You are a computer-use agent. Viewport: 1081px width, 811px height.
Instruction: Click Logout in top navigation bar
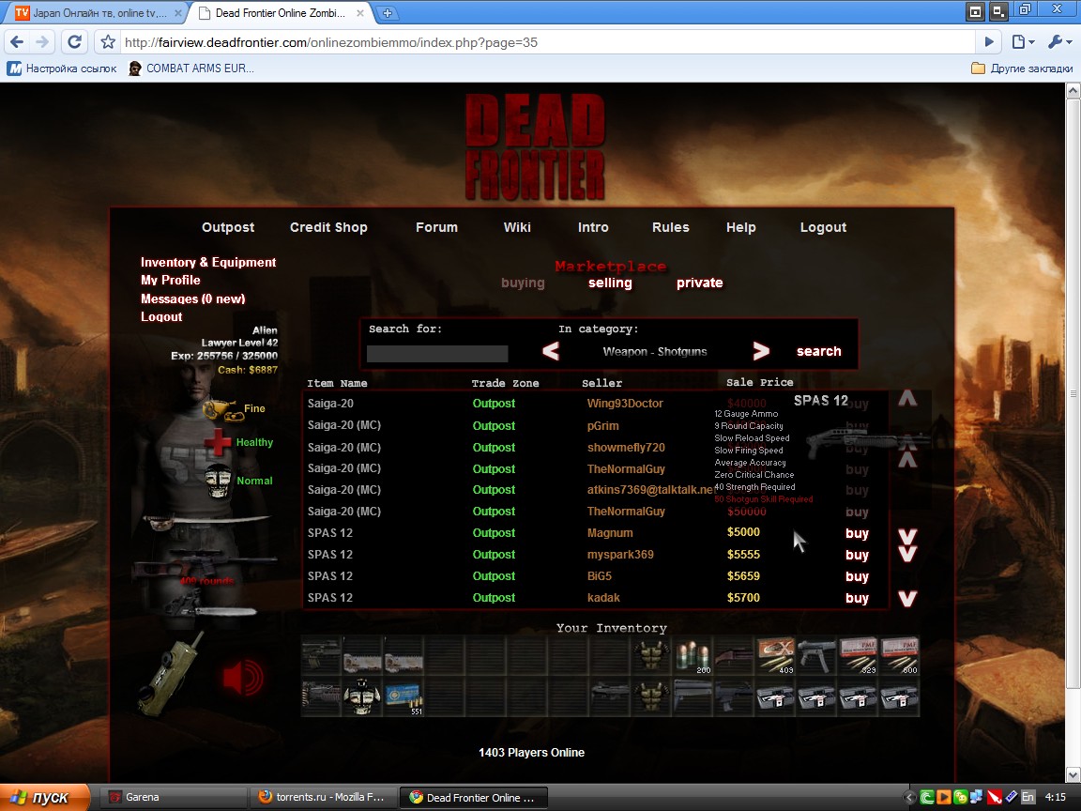pyautogui.click(x=823, y=227)
